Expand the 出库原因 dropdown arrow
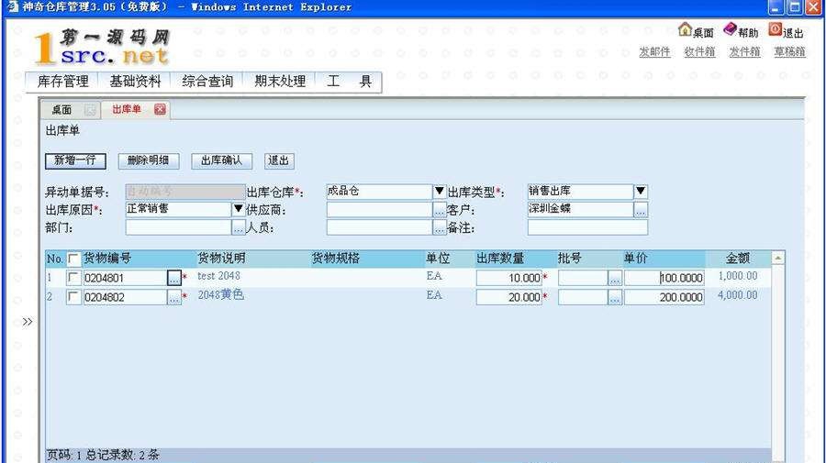The image size is (826, 463). 238,209
